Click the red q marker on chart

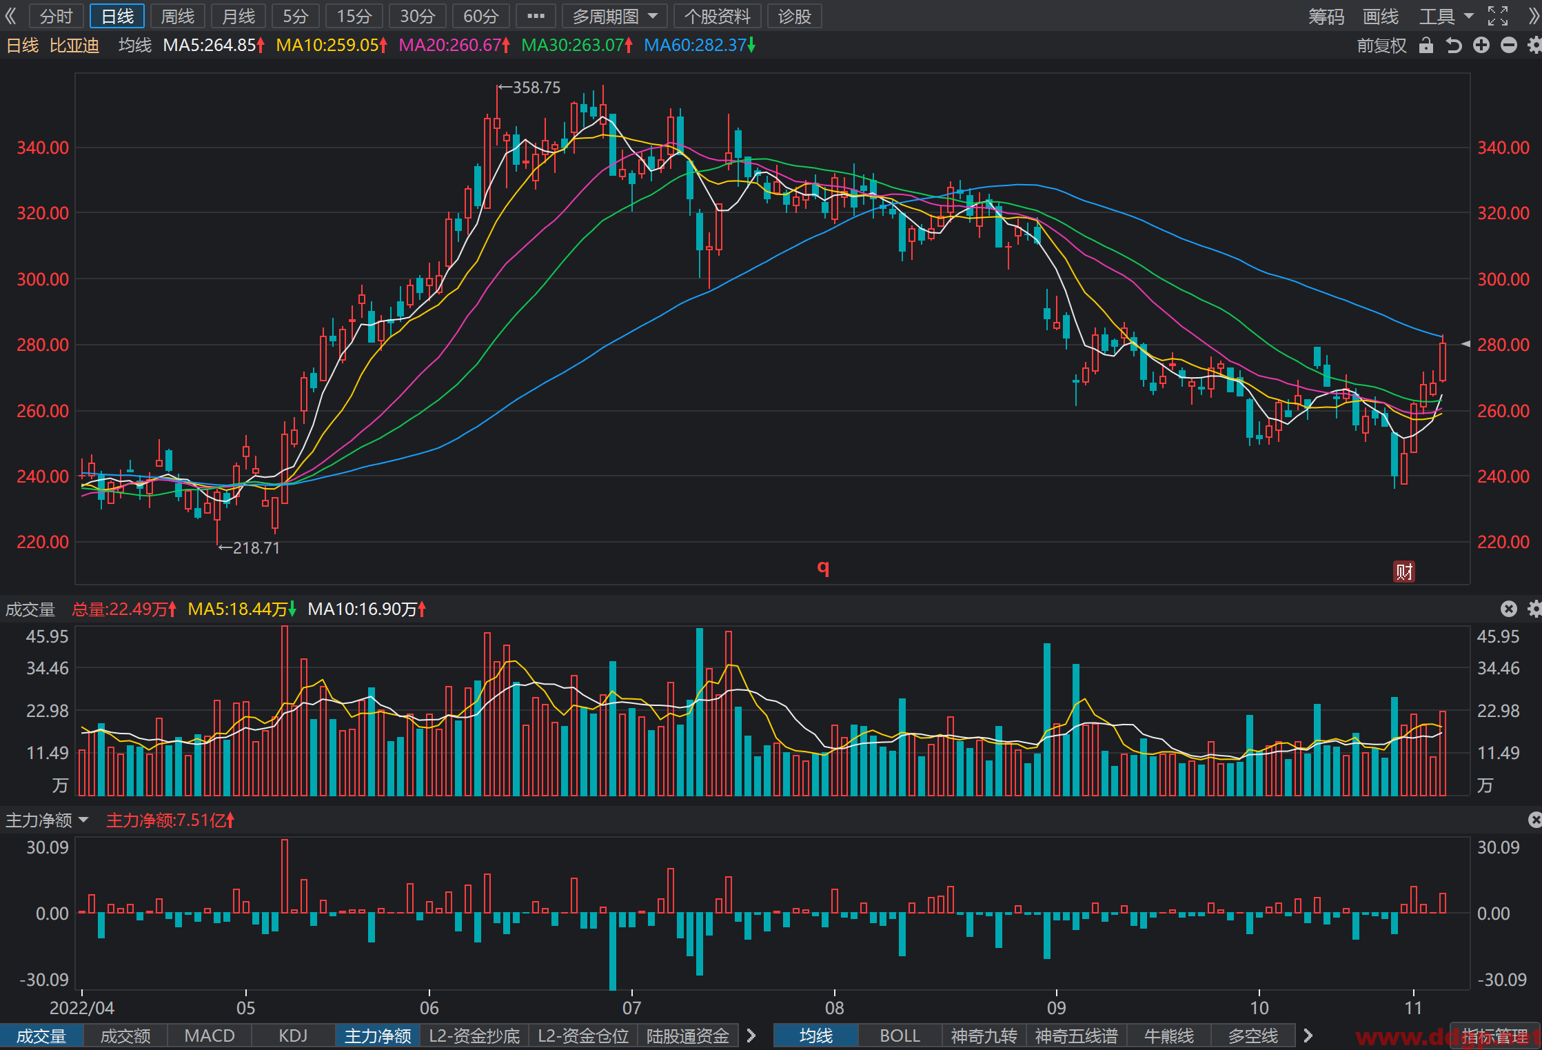point(823,567)
